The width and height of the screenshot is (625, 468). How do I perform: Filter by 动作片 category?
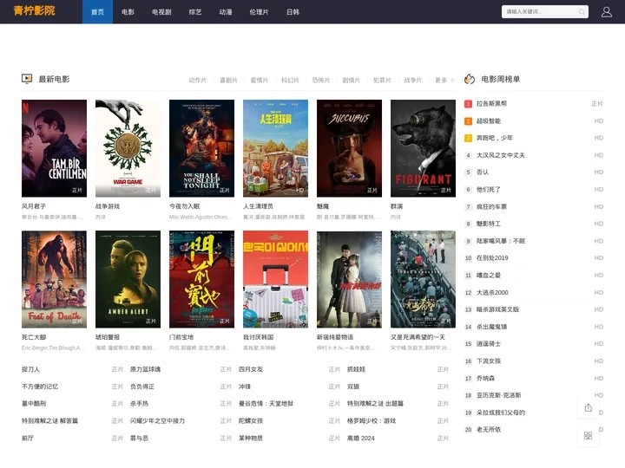198,81
